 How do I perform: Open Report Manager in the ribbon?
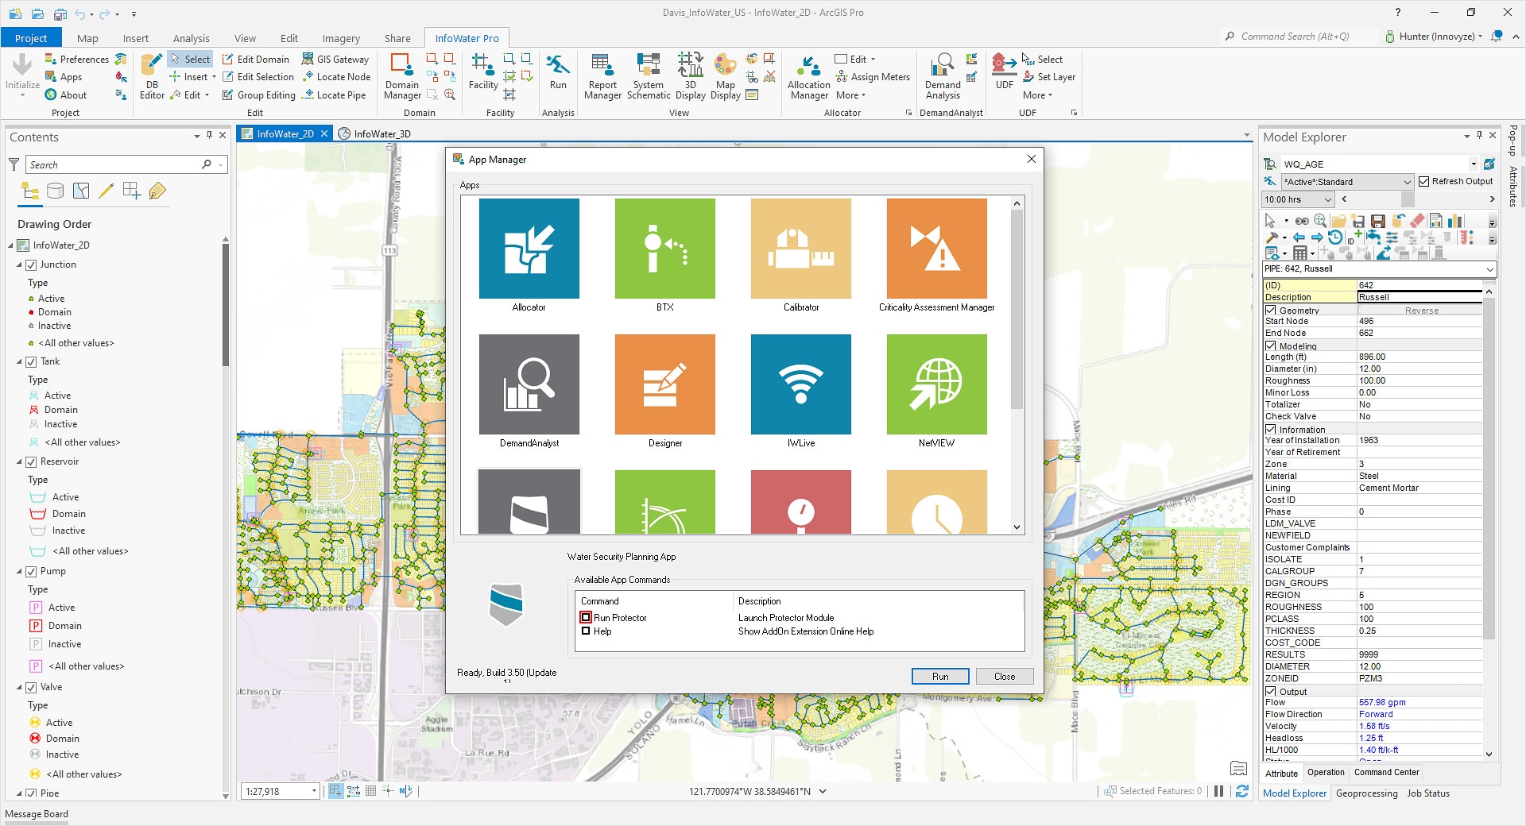pyautogui.click(x=602, y=76)
